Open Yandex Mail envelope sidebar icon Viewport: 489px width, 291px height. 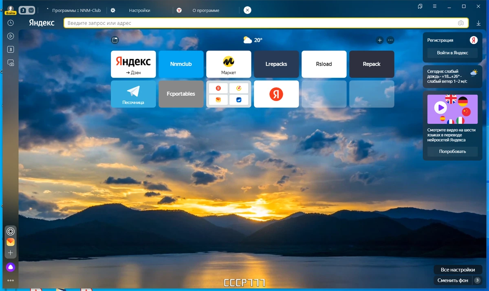point(11,242)
